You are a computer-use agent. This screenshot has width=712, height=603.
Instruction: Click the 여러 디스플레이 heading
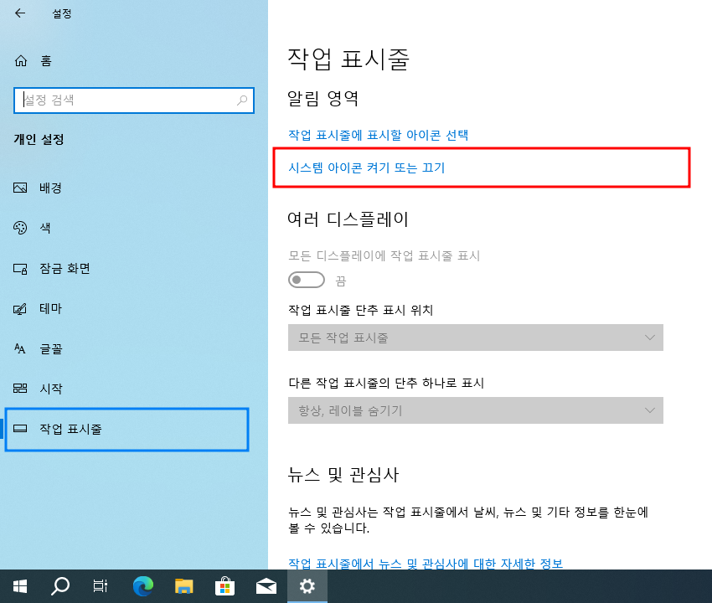(x=348, y=219)
